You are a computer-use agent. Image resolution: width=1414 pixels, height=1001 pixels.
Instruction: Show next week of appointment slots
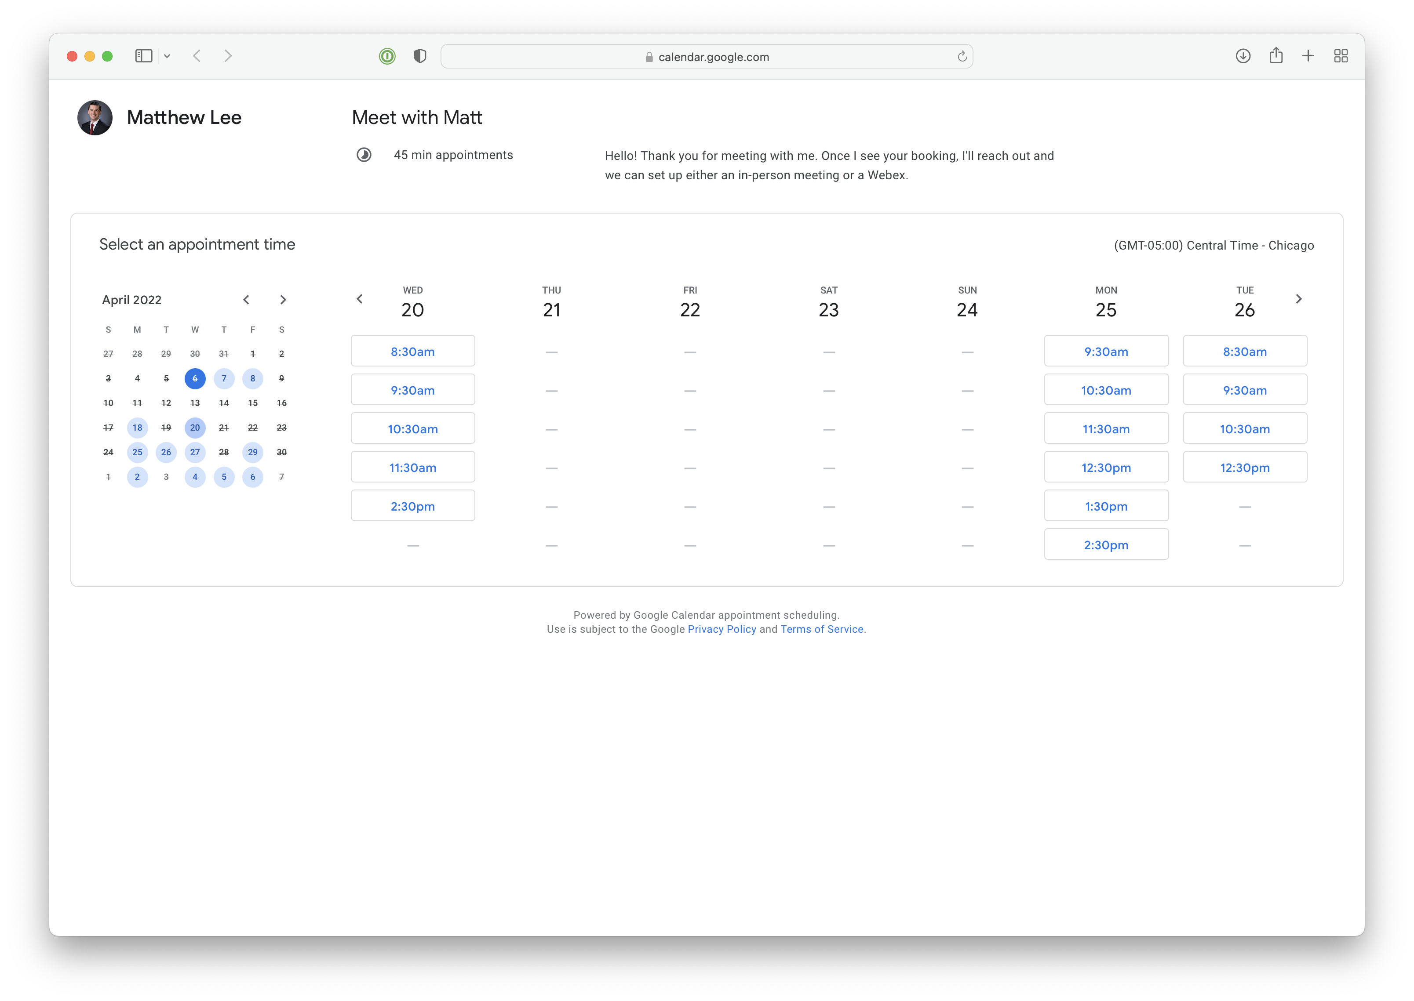tap(1299, 299)
